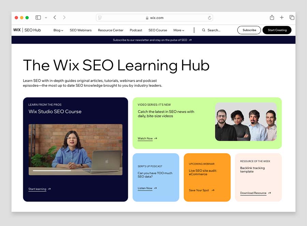Click the "VIDEO SERIES: IT'S NEW" label

[x=154, y=105]
